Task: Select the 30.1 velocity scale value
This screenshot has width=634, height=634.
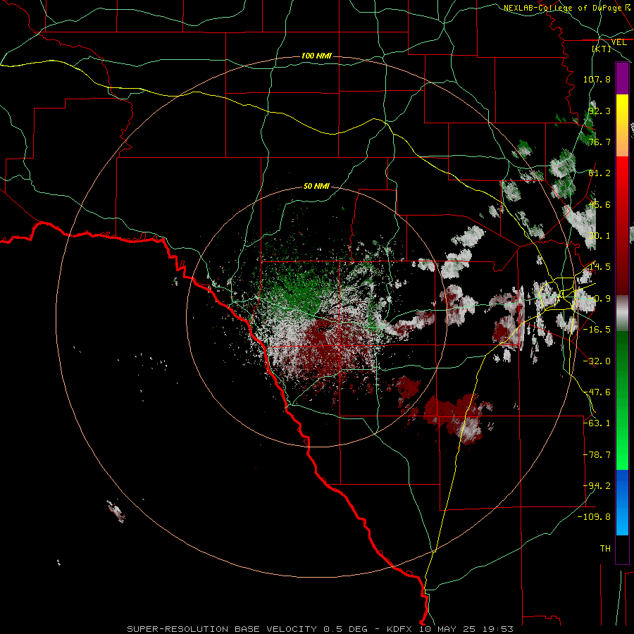Action: (599, 236)
